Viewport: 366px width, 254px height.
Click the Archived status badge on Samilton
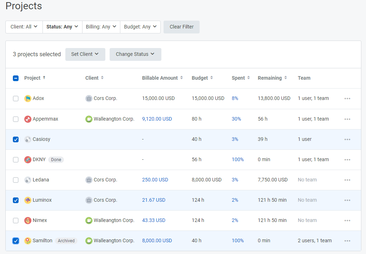coord(66,241)
